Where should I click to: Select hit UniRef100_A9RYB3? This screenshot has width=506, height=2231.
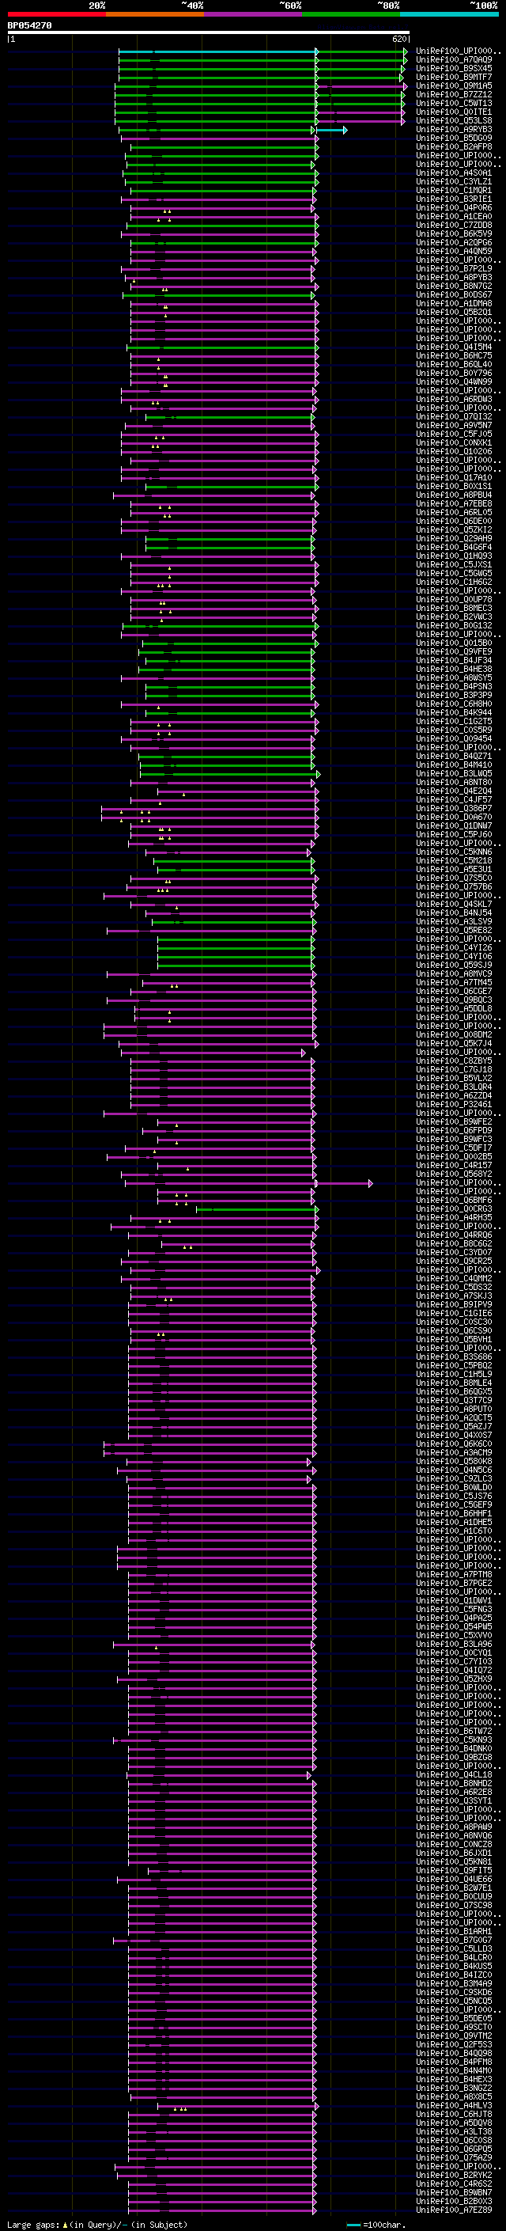pyautogui.click(x=454, y=129)
